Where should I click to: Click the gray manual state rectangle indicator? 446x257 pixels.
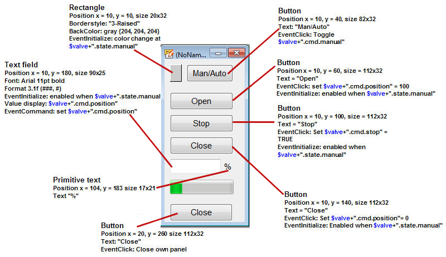(176, 73)
